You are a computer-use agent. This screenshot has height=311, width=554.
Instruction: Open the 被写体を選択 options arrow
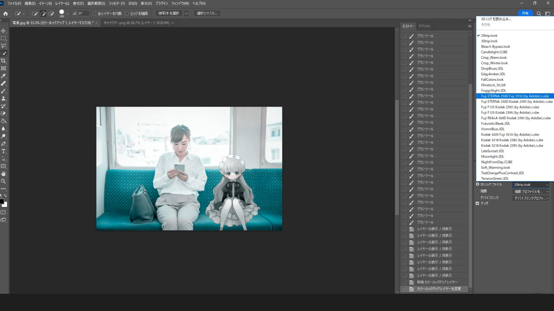(x=187, y=13)
